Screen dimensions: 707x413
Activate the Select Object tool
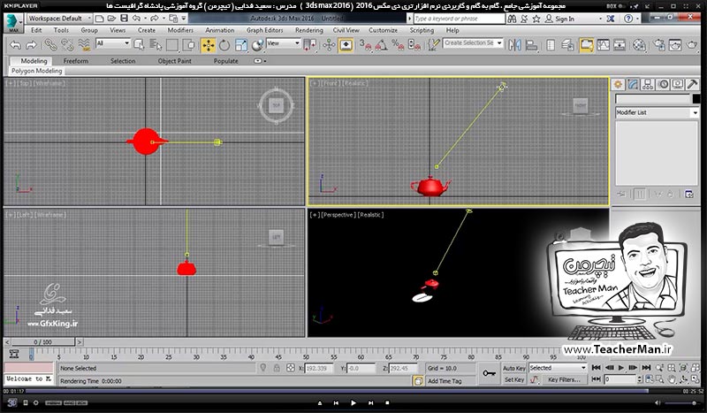pos(139,45)
